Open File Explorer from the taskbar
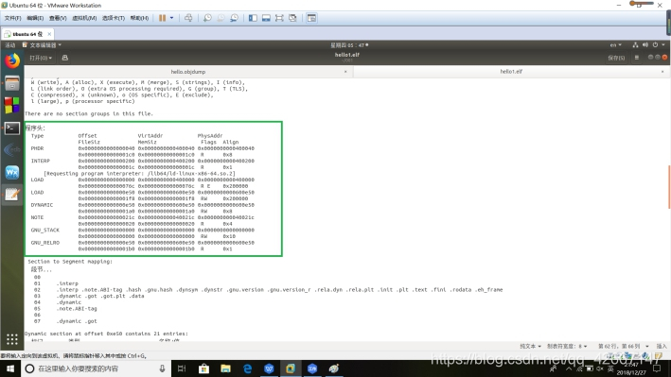Viewport: 671px width, 377px height. click(x=225, y=368)
